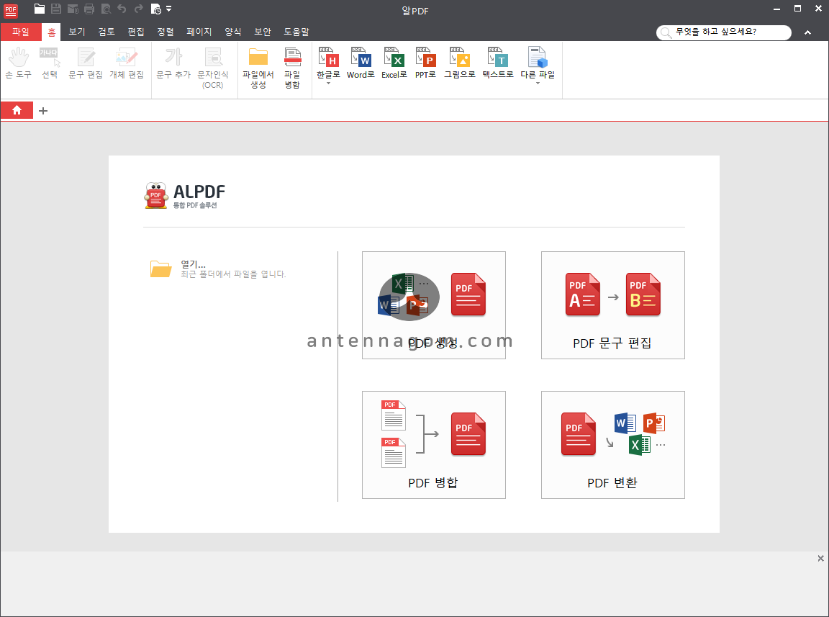This screenshot has height=617, width=829.
Task: Click the recent document clock icon
Action: (x=156, y=9)
